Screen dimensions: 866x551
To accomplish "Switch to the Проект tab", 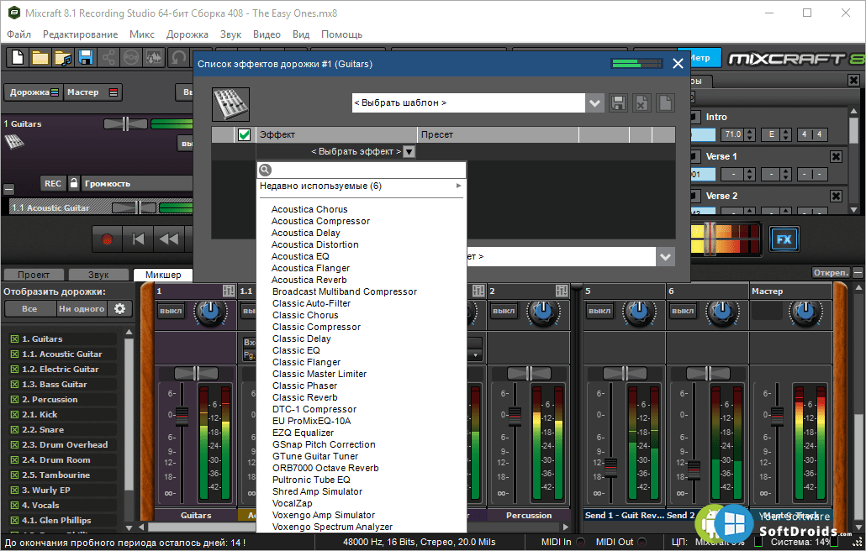I will [34, 275].
